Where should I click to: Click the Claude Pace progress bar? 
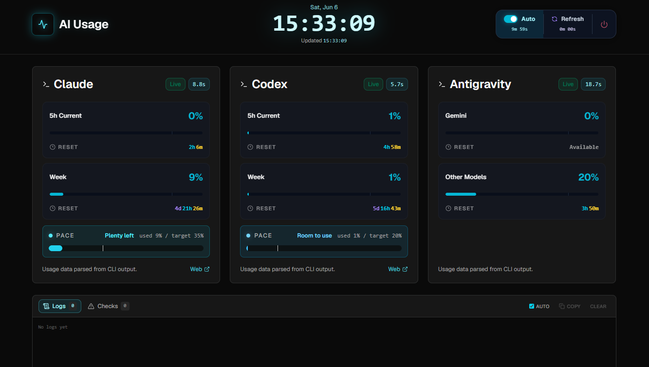[126, 248]
